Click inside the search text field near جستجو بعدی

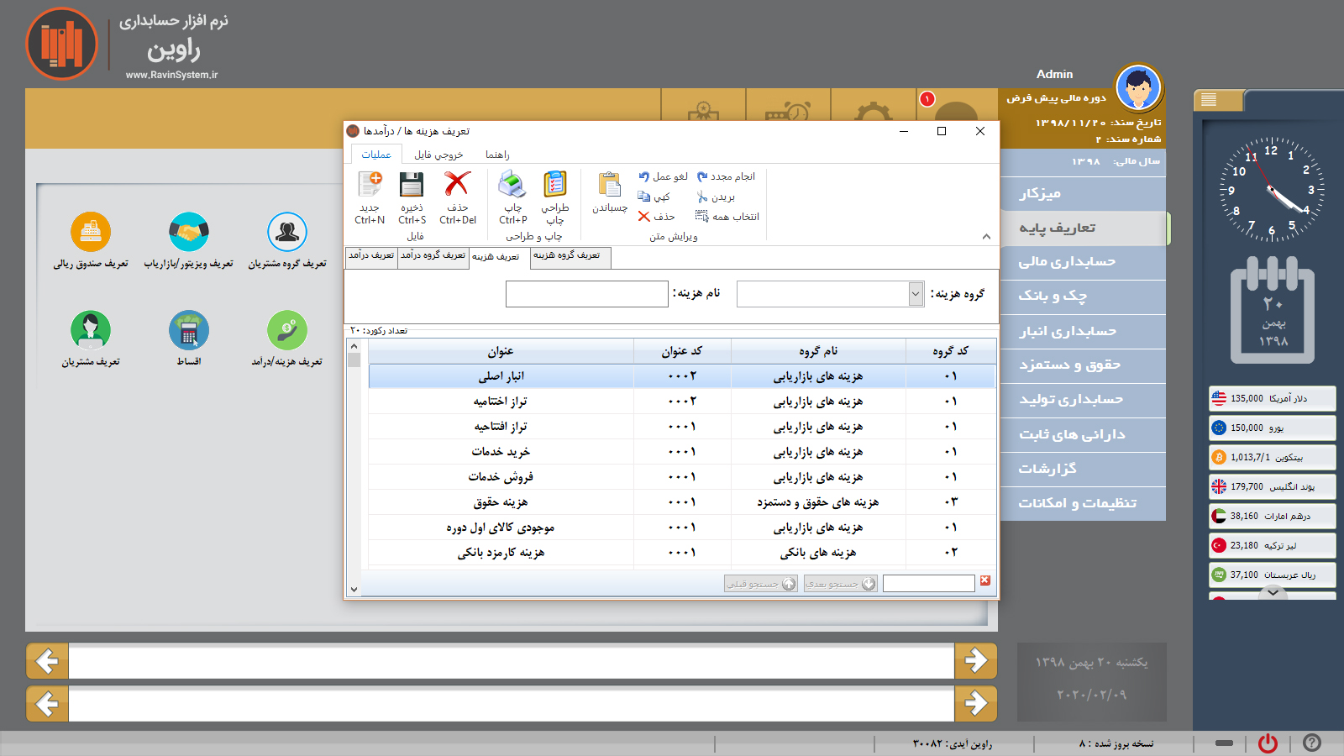(929, 582)
